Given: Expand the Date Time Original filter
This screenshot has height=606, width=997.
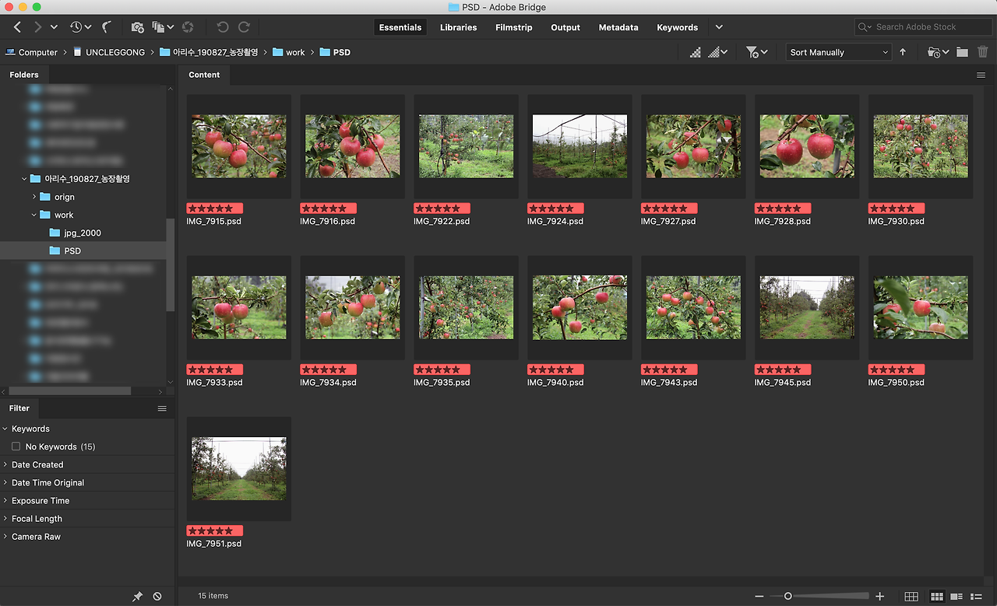Looking at the screenshot, I should pos(5,482).
